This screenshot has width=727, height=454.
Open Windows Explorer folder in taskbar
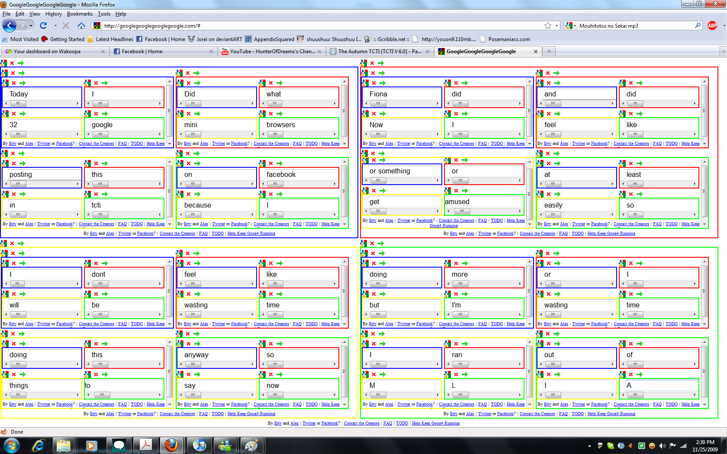[x=64, y=445]
